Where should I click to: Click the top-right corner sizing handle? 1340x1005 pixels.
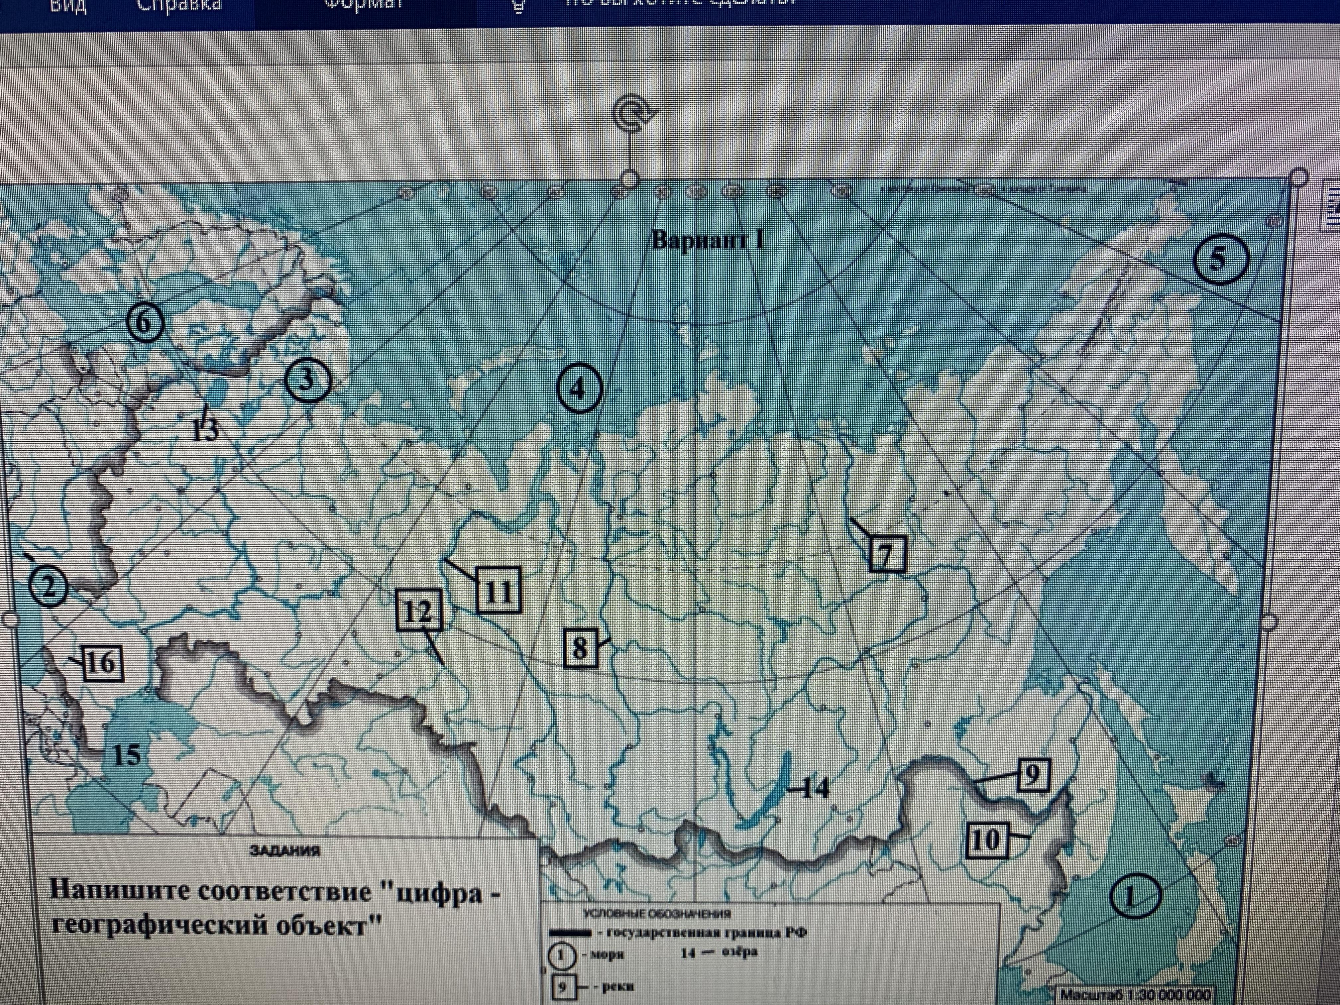pyautogui.click(x=1299, y=177)
